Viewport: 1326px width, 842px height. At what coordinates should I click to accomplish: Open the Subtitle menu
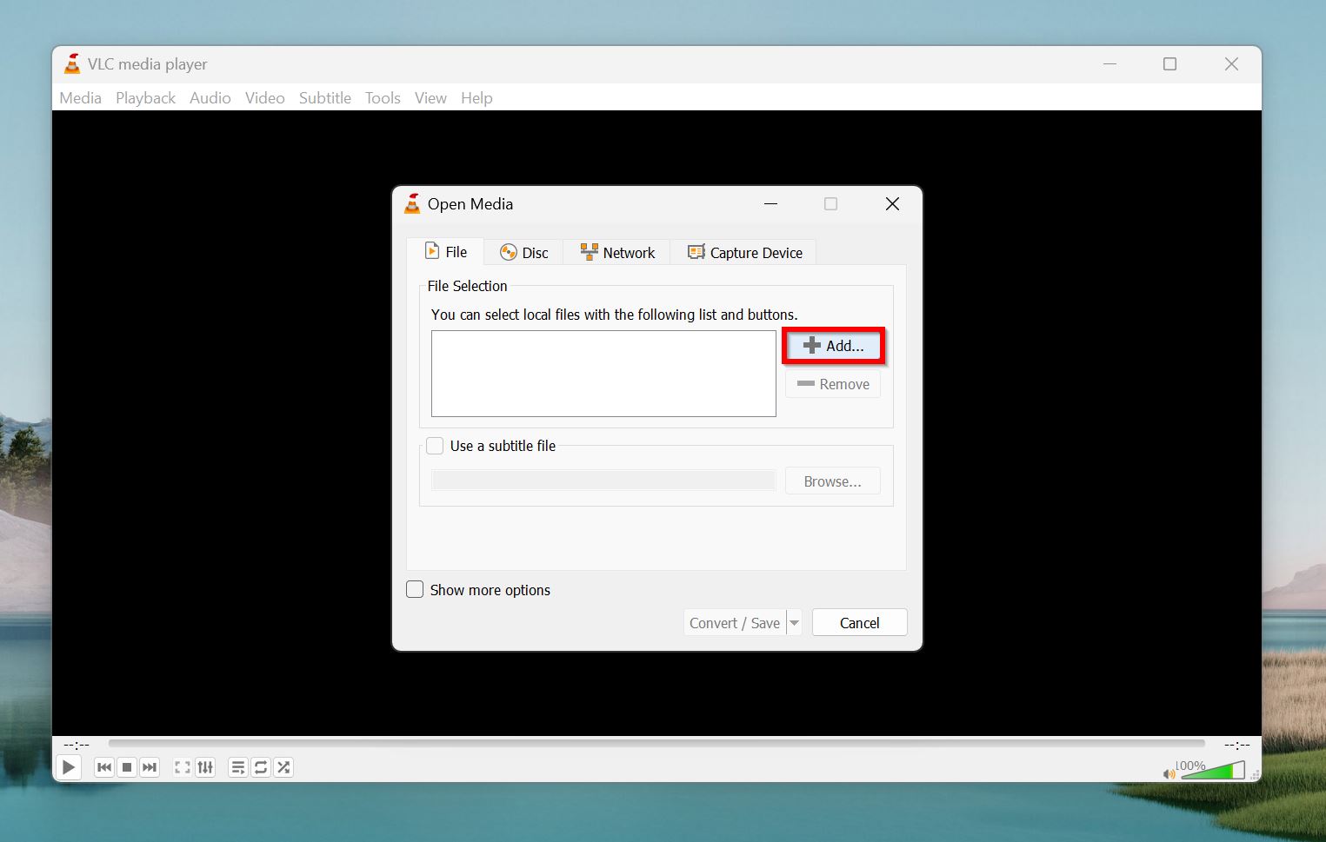click(325, 98)
